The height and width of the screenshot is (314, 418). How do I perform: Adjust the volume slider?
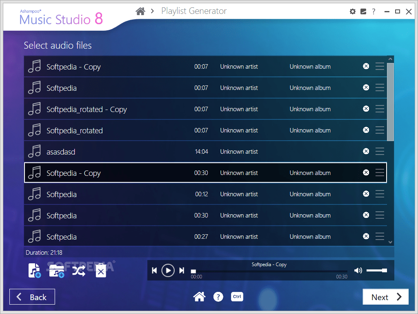click(x=376, y=270)
